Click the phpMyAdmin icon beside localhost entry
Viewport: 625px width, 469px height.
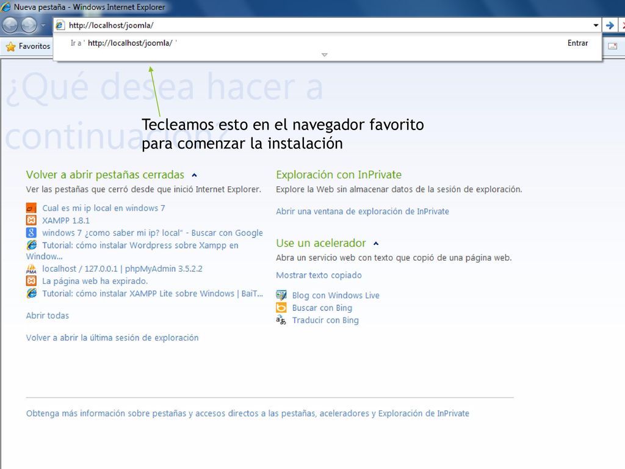(x=31, y=269)
